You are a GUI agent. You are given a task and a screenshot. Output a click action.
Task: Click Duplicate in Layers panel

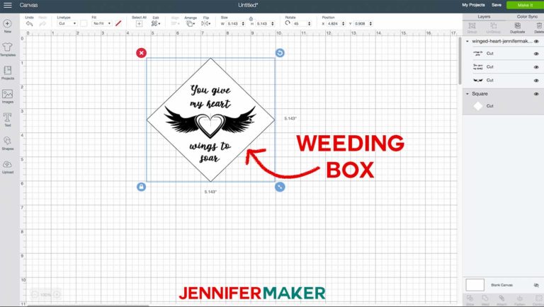click(x=517, y=28)
